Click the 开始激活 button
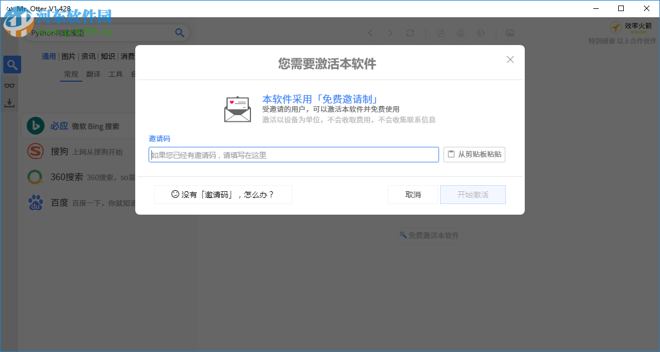The width and height of the screenshot is (660, 352). pos(473,195)
